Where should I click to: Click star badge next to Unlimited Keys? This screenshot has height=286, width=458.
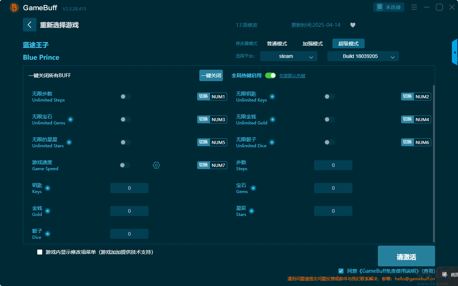272,97
